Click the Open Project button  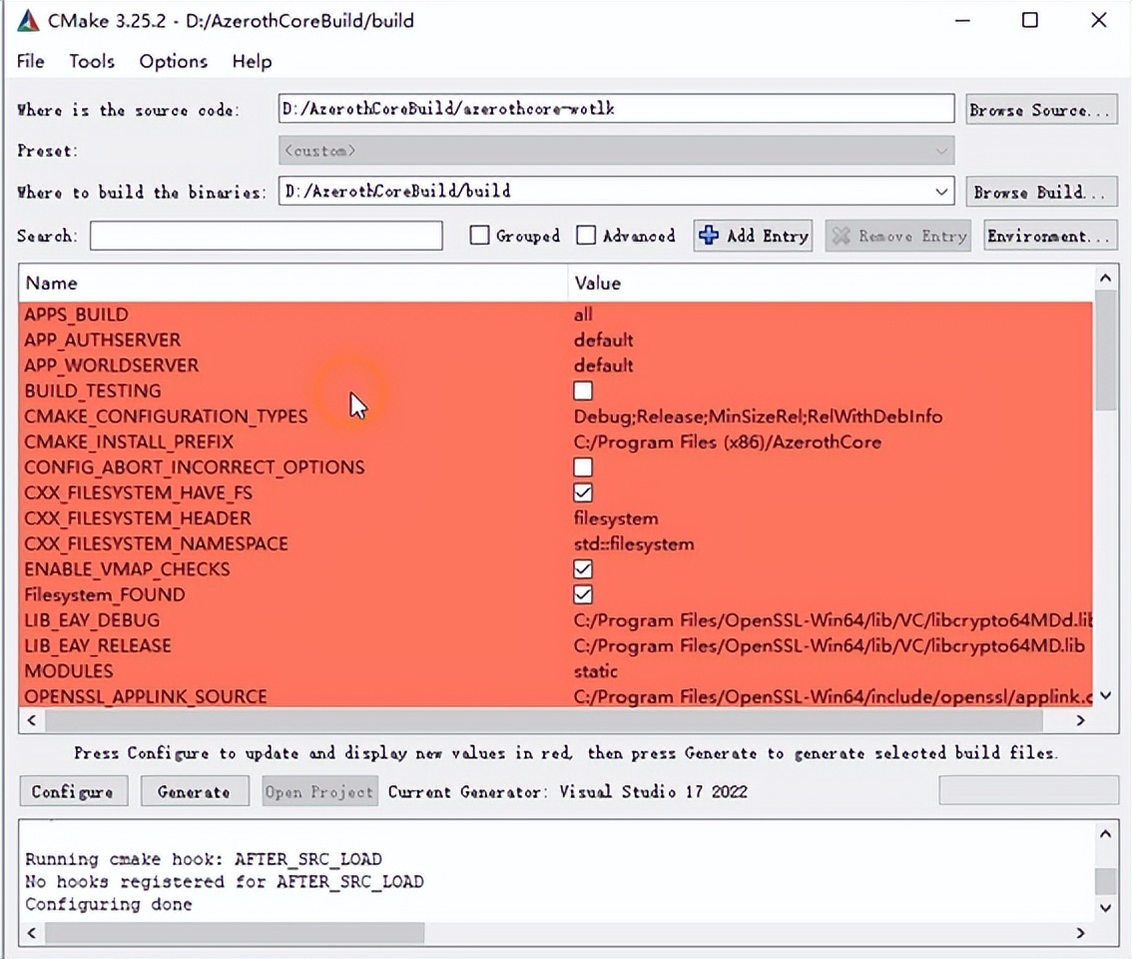319,791
